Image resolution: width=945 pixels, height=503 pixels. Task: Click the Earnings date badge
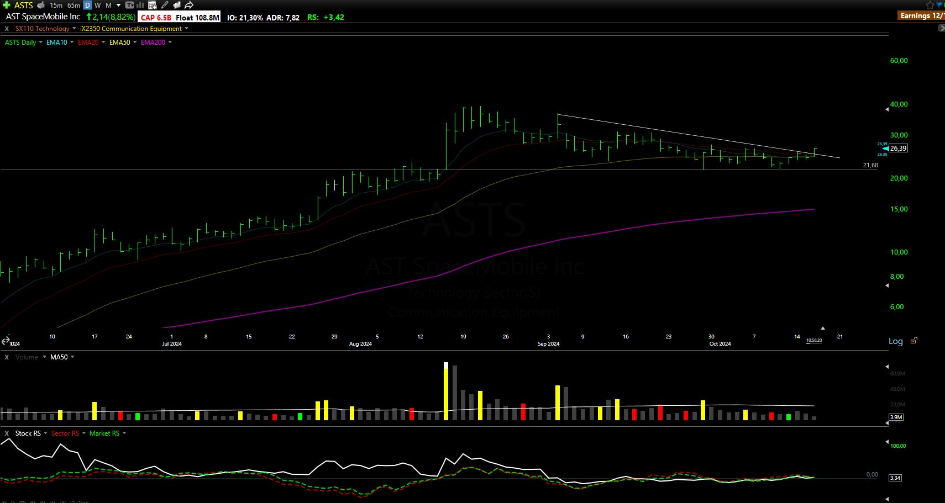point(921,15)
